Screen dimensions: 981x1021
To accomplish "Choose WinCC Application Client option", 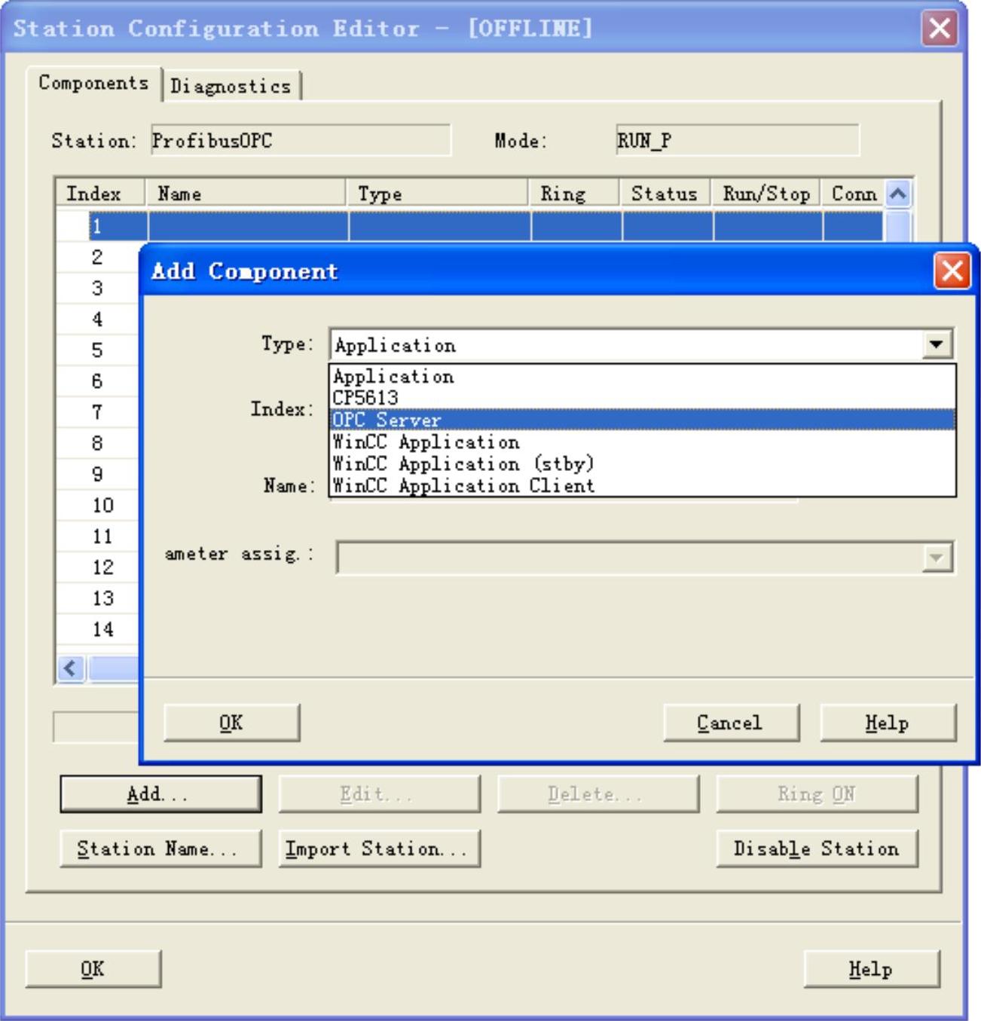I will (643, 485).
